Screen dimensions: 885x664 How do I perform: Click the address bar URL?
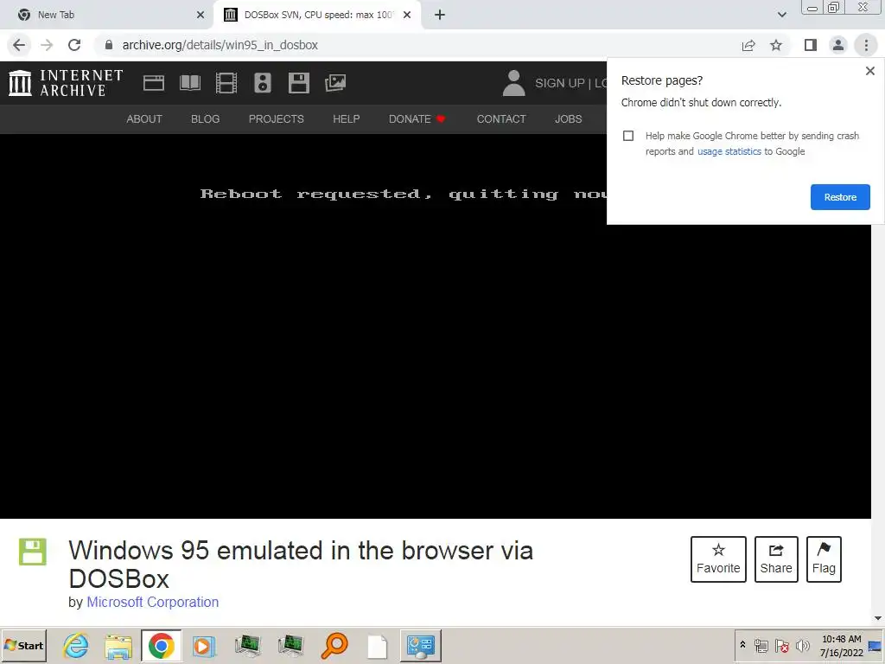[220, 45]
